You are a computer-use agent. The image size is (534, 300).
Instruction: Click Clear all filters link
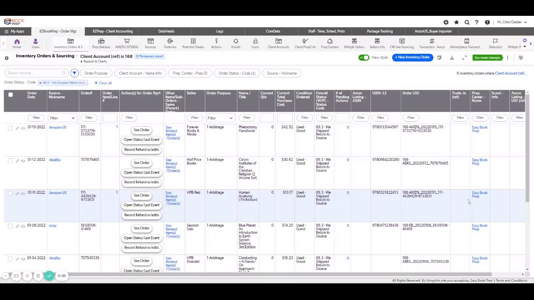pyautogui.click(x=103, y=83)
